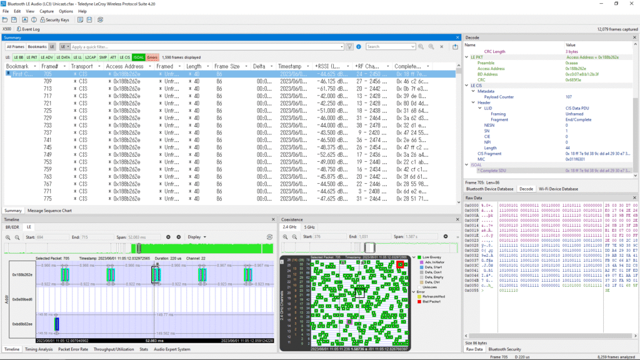Click the export icon in Summary pane

tap(456, 47)
